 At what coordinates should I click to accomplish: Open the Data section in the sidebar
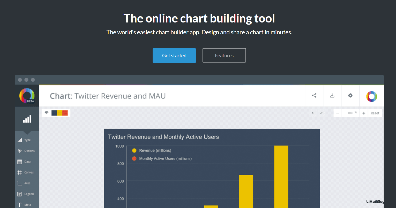27,162
